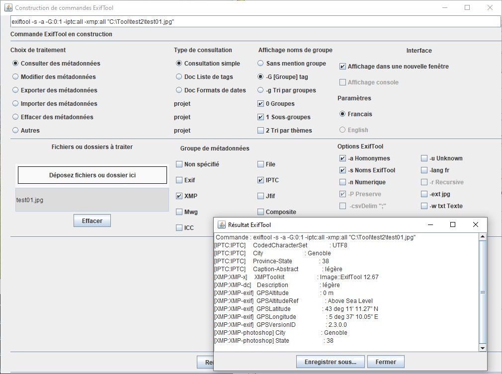Click the results scrollbar down arrow
502x374 pixels.
pos(483,348)
